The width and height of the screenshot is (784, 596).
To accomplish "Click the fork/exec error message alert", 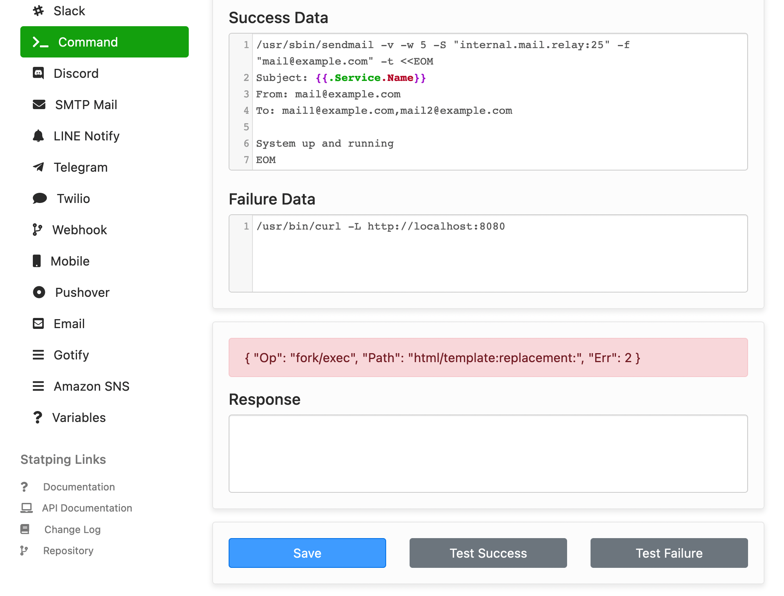I will pyautogui.click(x=488, y=357).
